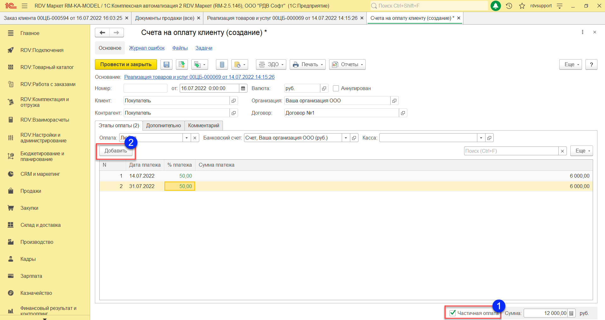Open the Комментарий tab
This screenshot has width=605, height=320.
pyautogui.click(x=203, y=126)
